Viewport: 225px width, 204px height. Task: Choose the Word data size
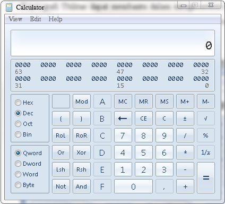click(x=27, y=174)
